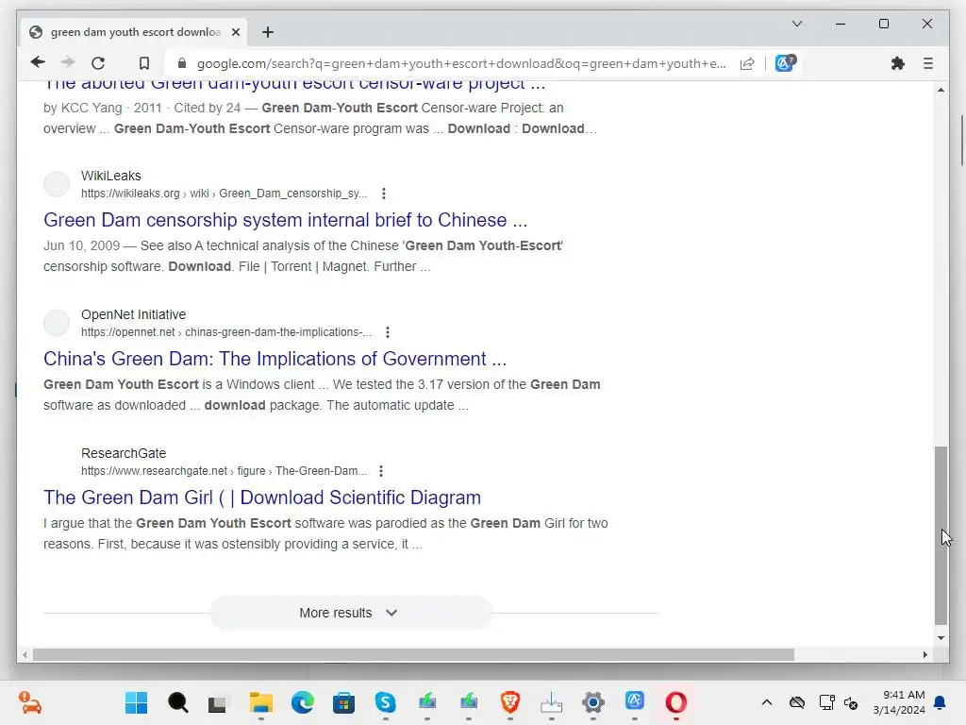
Task: Click the muted volume tray icon
Action: point(851,702)
